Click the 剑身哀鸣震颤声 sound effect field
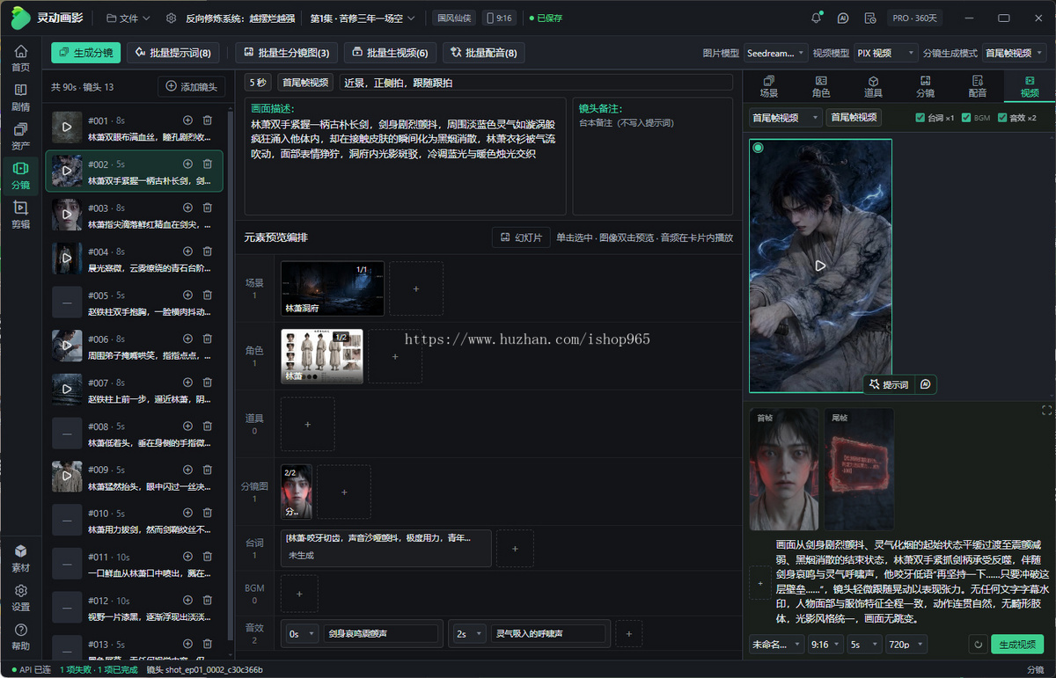 point(381,633)
